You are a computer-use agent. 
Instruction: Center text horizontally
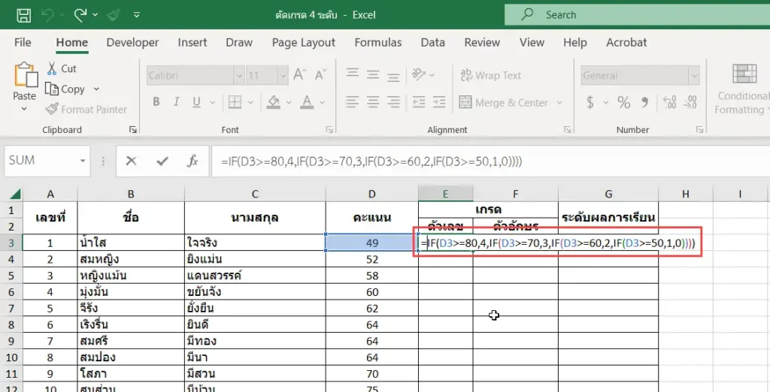coord(373,102)
